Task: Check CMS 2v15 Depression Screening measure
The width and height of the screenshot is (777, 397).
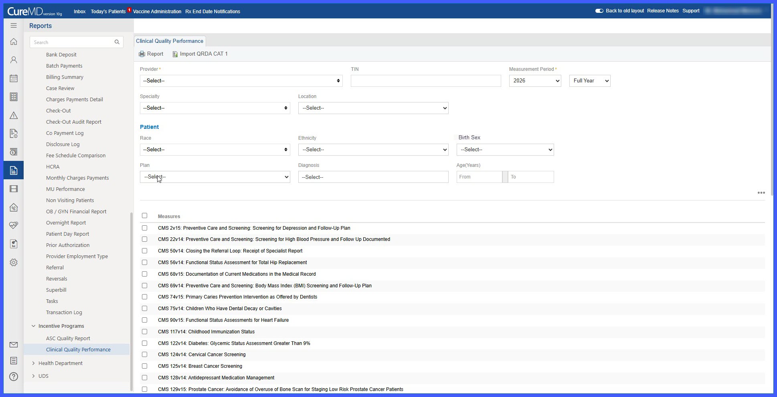Action: click(x=145, y=228)
